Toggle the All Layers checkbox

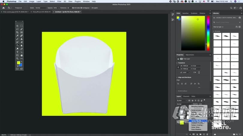coord(91,8)
